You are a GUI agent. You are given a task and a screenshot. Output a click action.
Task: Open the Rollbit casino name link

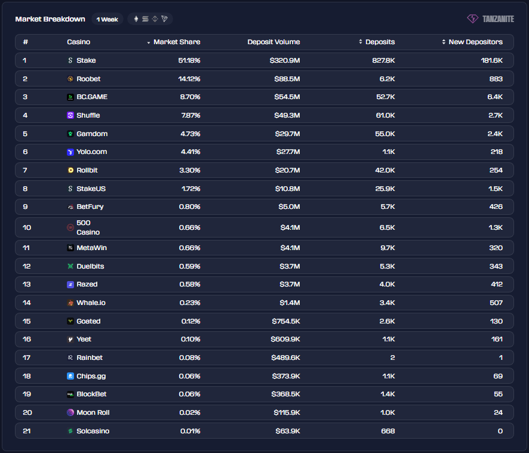87,170
